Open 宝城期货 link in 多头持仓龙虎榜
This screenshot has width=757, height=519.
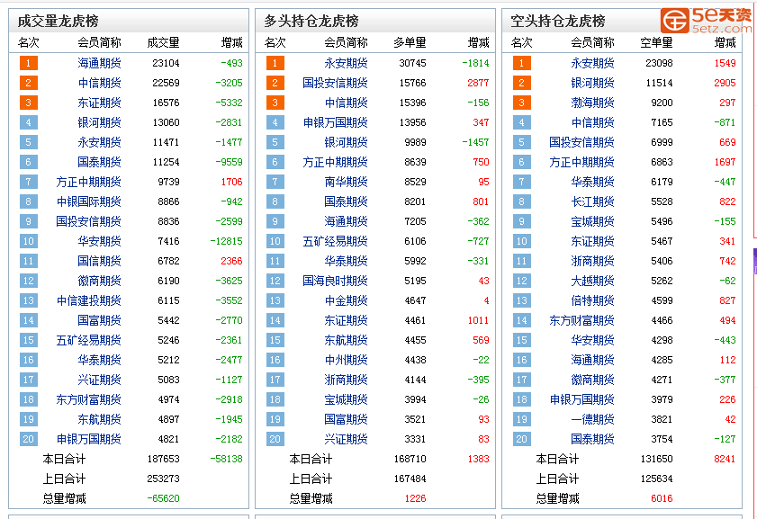click(x=347, y=399)
